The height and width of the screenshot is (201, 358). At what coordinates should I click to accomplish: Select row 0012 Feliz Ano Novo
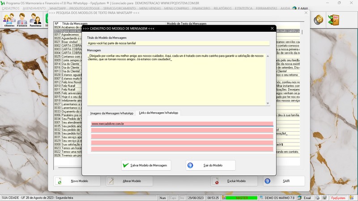pyautogui.click(x=68, y=82)
